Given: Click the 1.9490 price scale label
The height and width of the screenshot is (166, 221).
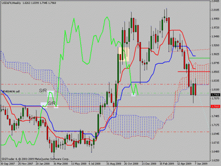Looking at the screenshot, I should tap(216, 36).
